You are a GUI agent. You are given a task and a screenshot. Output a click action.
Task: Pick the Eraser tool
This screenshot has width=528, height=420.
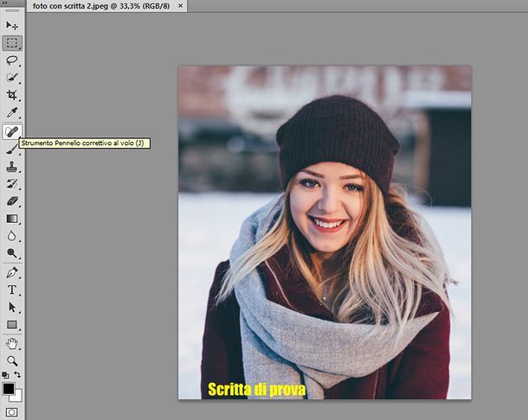[12, 201]
